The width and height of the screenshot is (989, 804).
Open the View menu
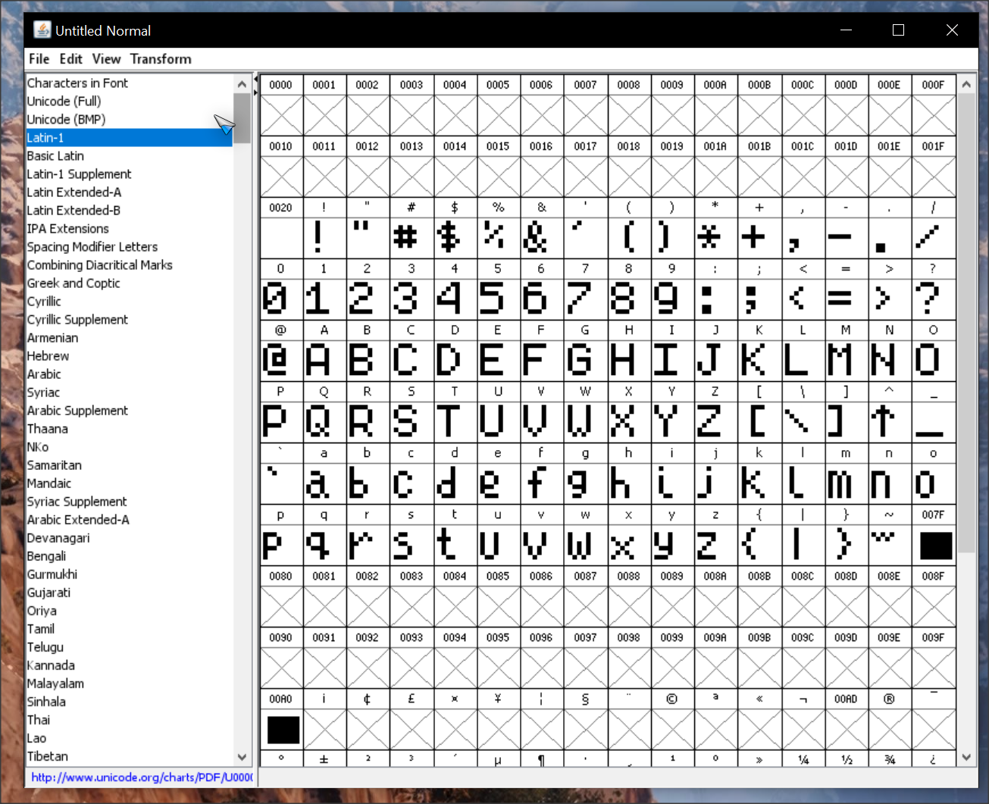coord(106,59)
